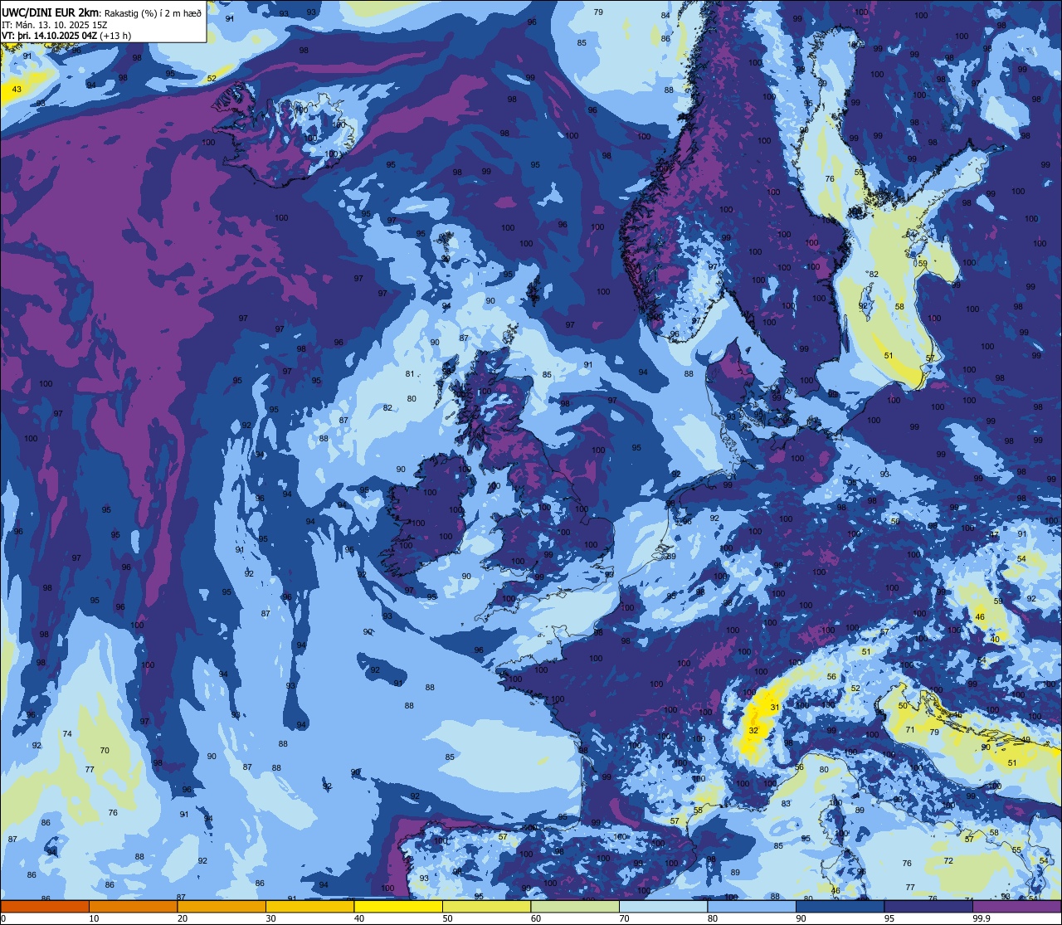This screenshot has width=1062, height=925.
Task: Click the legend tick label "90"
Action: point(801,918)
